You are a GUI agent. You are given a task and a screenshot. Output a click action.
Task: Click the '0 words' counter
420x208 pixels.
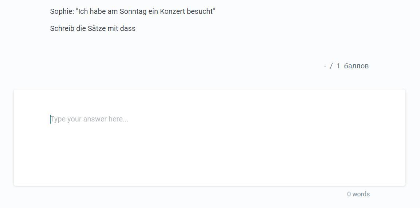point(358,194)
